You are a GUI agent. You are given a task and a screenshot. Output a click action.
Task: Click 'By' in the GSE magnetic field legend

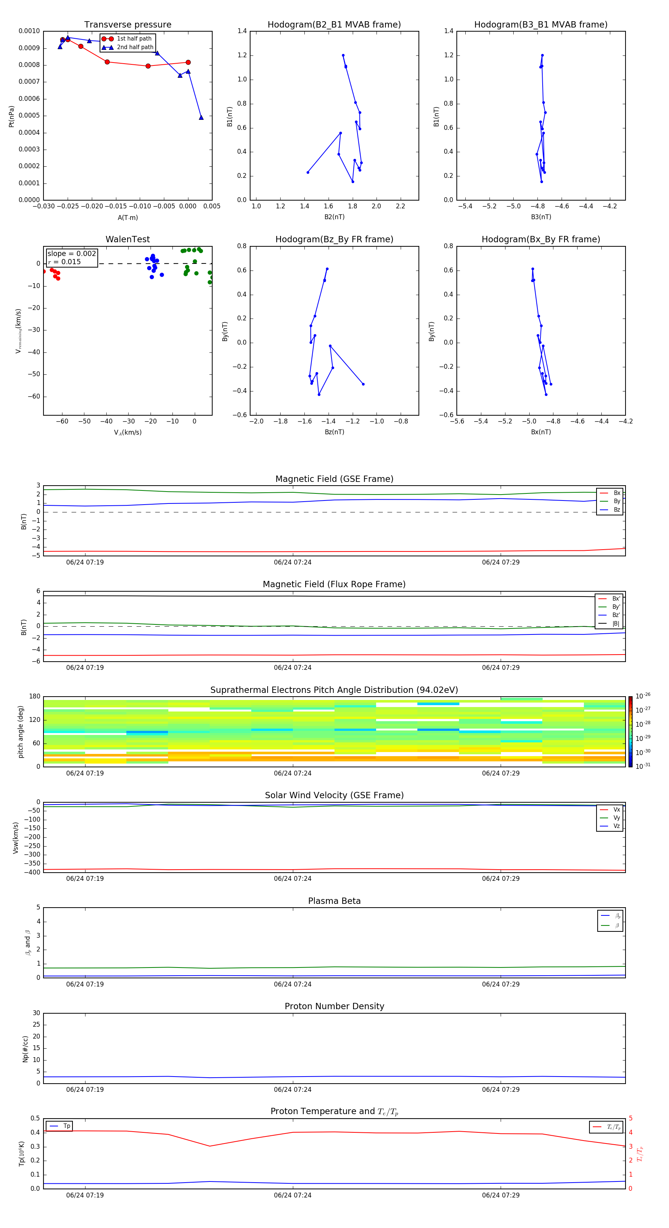[617, 501]
